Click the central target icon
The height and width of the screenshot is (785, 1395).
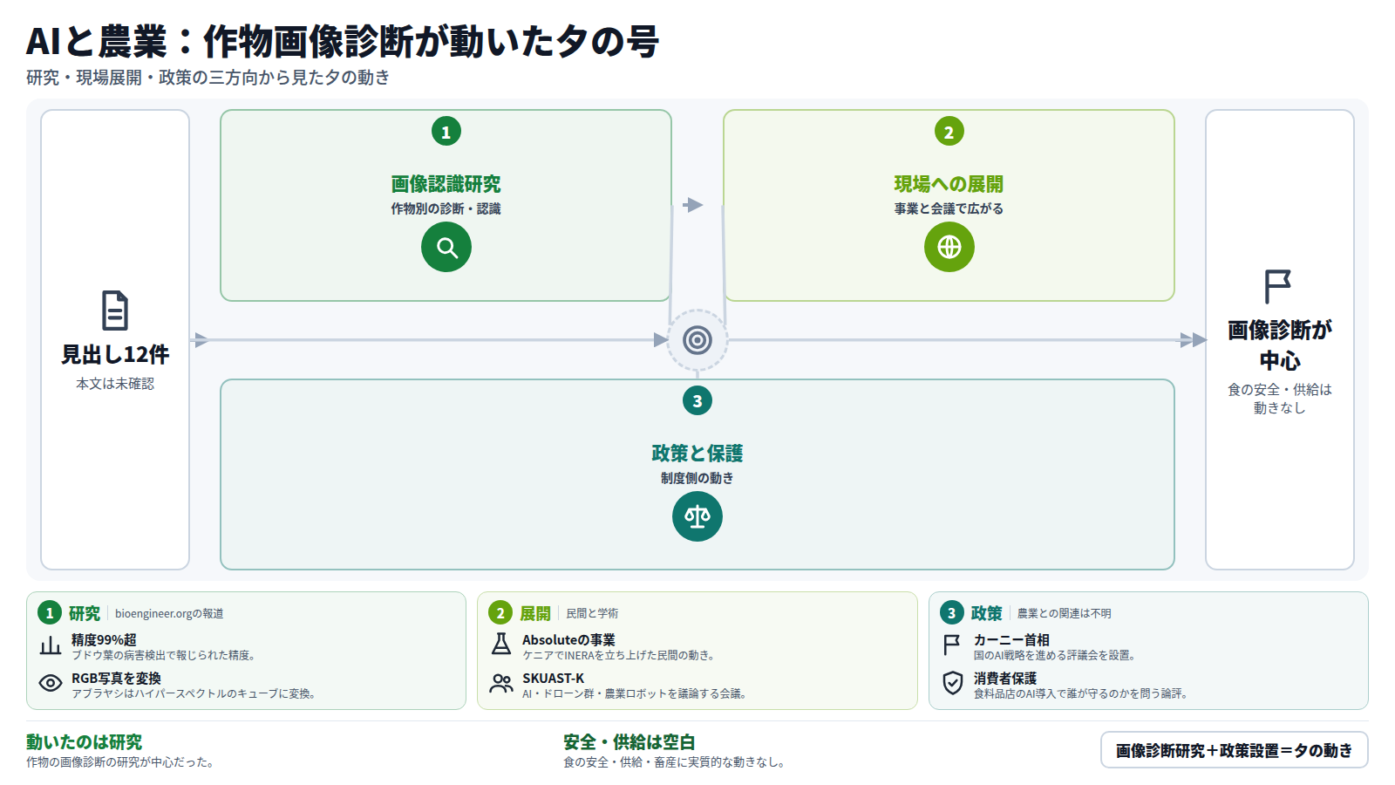pos(697,340)
